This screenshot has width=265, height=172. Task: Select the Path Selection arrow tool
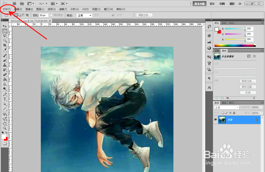(x=5, y=104)
